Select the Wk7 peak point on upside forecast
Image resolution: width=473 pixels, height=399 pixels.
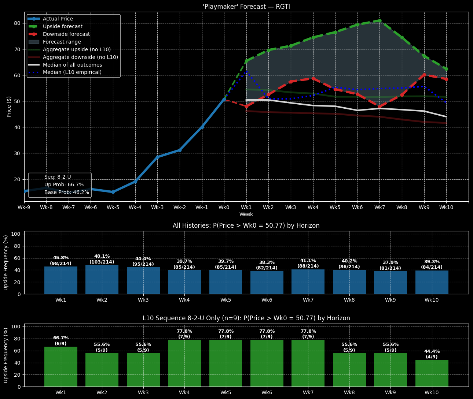pos(380,20)
